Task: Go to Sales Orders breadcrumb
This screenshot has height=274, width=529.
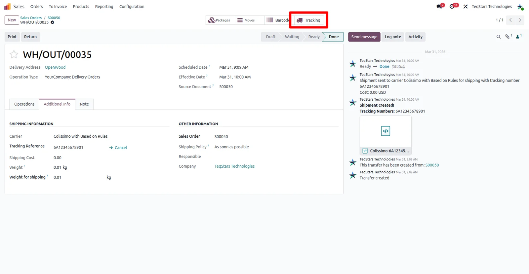Action: coord(31,18)
